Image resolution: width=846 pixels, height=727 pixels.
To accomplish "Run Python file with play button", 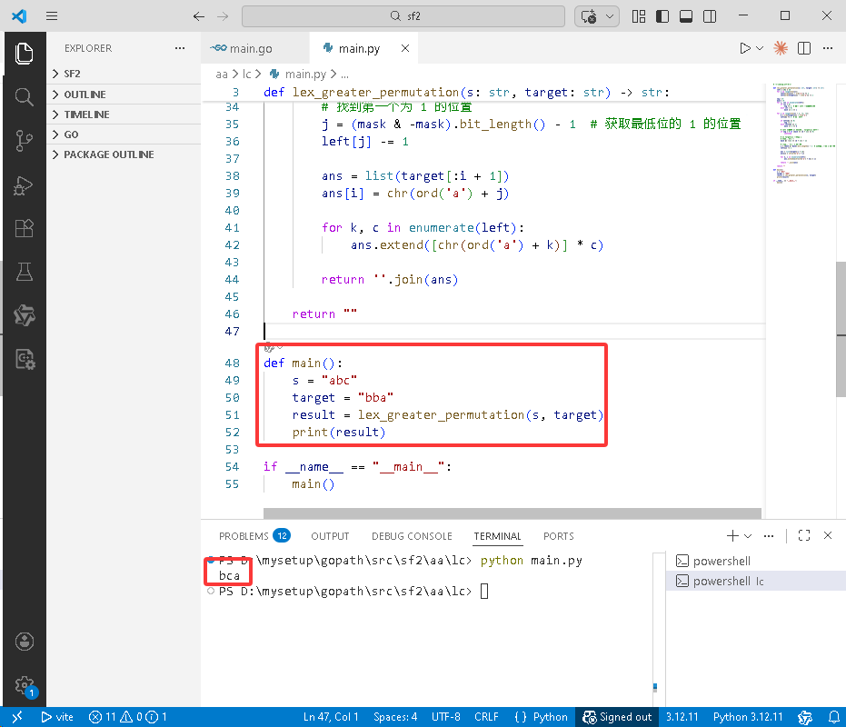I will (x=744, y=48).
